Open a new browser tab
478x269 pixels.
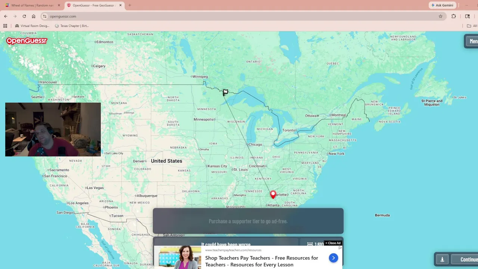tap(130, 5)
